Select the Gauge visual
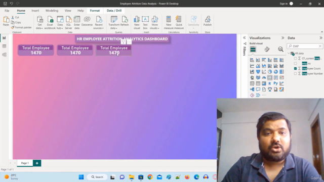The image size is (324, 182). (264, 77)
